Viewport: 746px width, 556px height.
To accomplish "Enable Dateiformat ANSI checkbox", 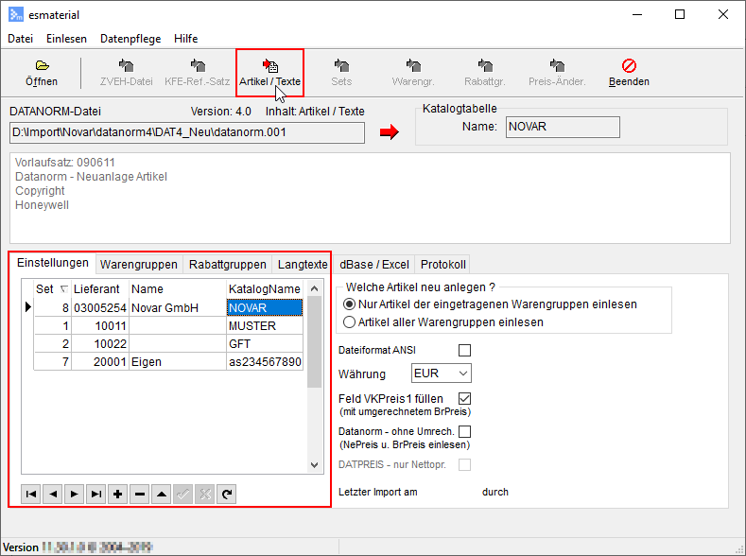I will 464,350.
